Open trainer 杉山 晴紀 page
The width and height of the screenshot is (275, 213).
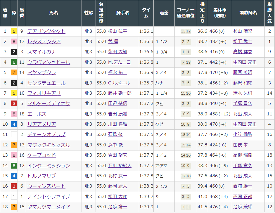[x=243, y=31]
